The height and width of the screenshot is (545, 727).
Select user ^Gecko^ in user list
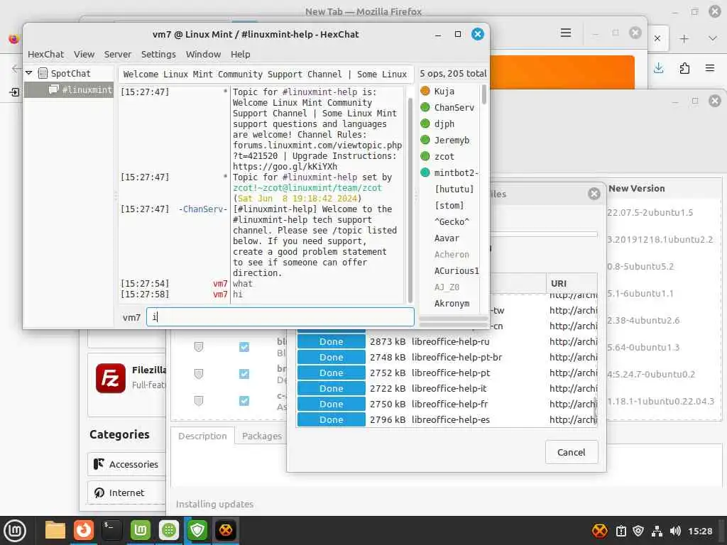tap(452, 222)
